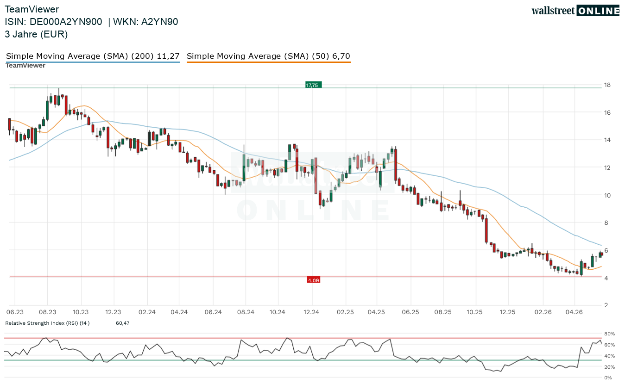Click the price axis label 4
Image resolution: width=625 pixels, height=390 pixels.
click(x=605, y=278)
